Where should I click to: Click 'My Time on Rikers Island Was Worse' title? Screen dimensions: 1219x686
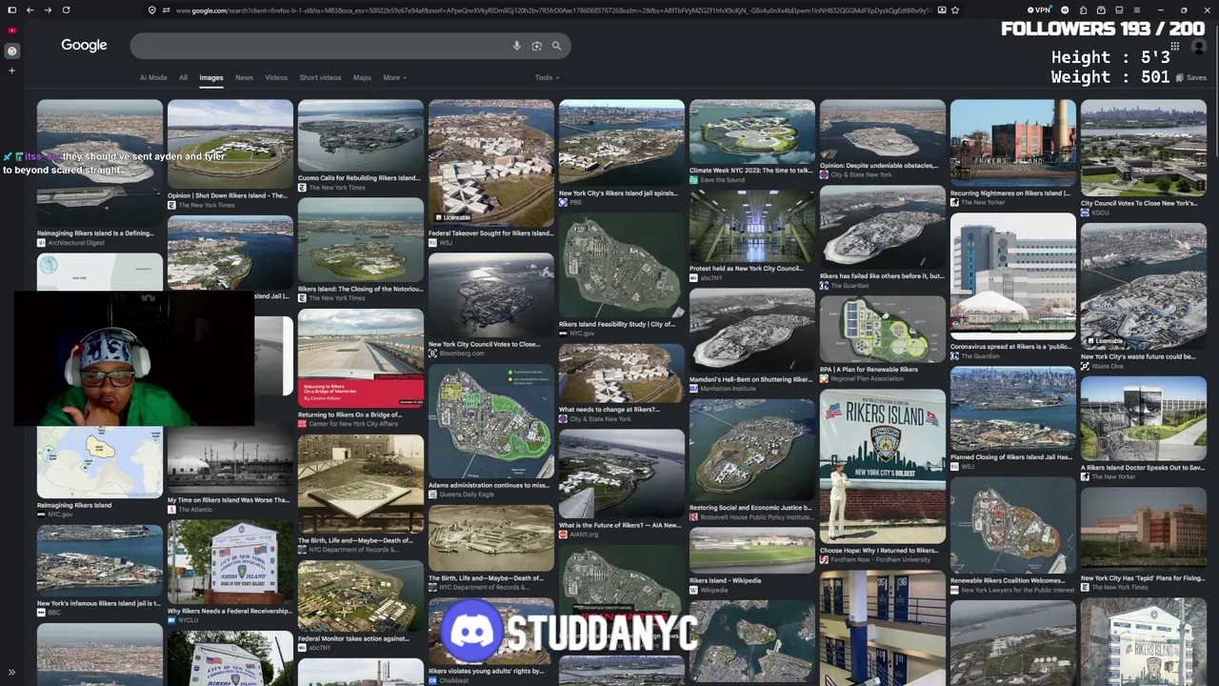229,500
